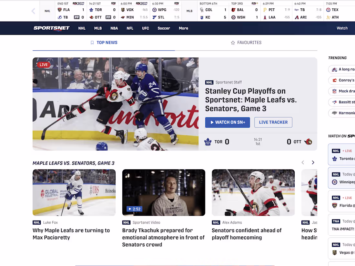This screenshot has height=266, width=355.
Task: Click Toronto Maple Leafs logo in hero score
Action: pos(208,142)
